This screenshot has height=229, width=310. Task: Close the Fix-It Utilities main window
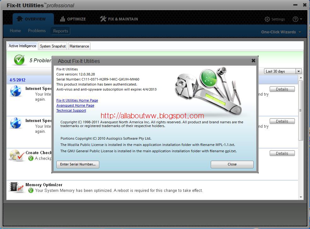[x=305, y=5]
